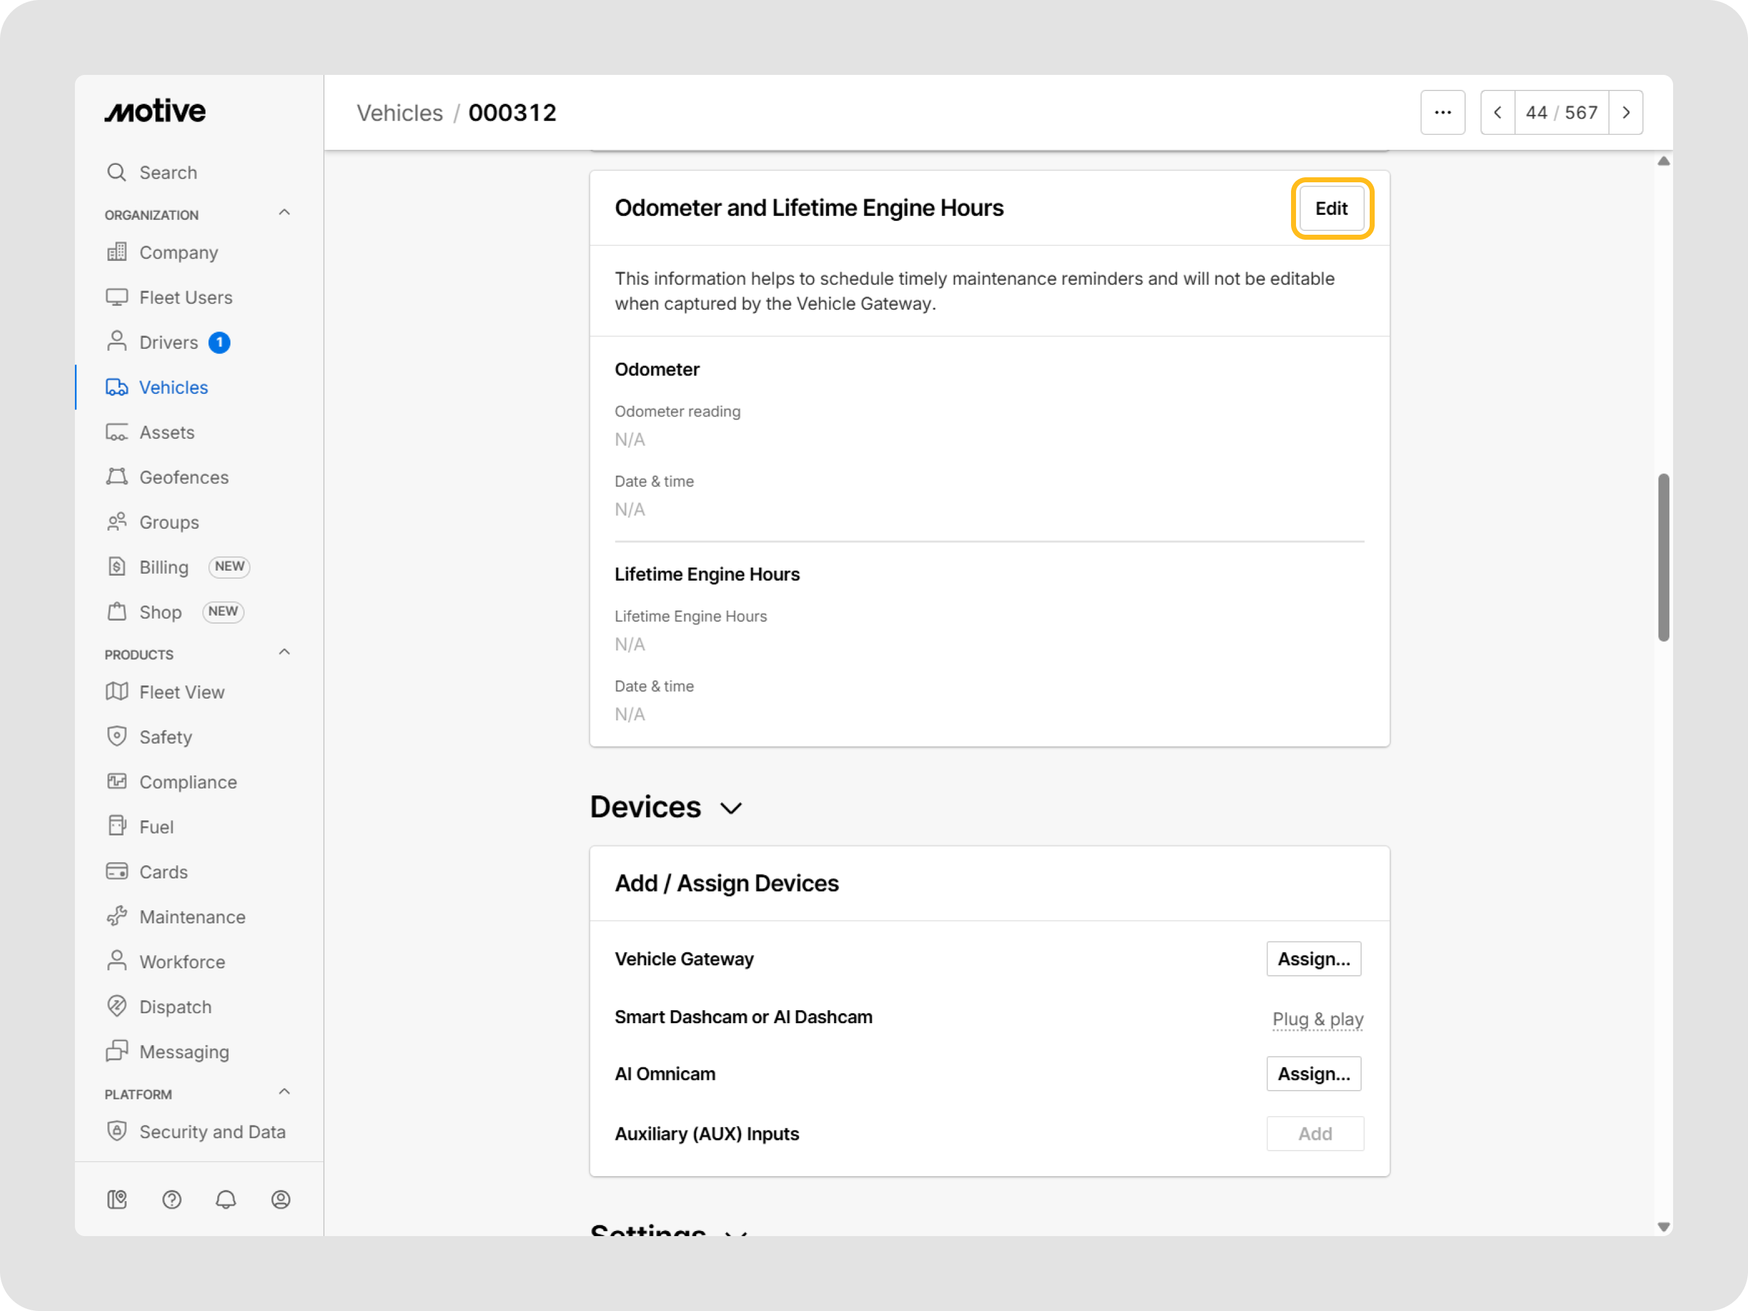This screenshot has height=1311, width=1748.
Task: Collapse the Devices section chevron
Action: 731,808
